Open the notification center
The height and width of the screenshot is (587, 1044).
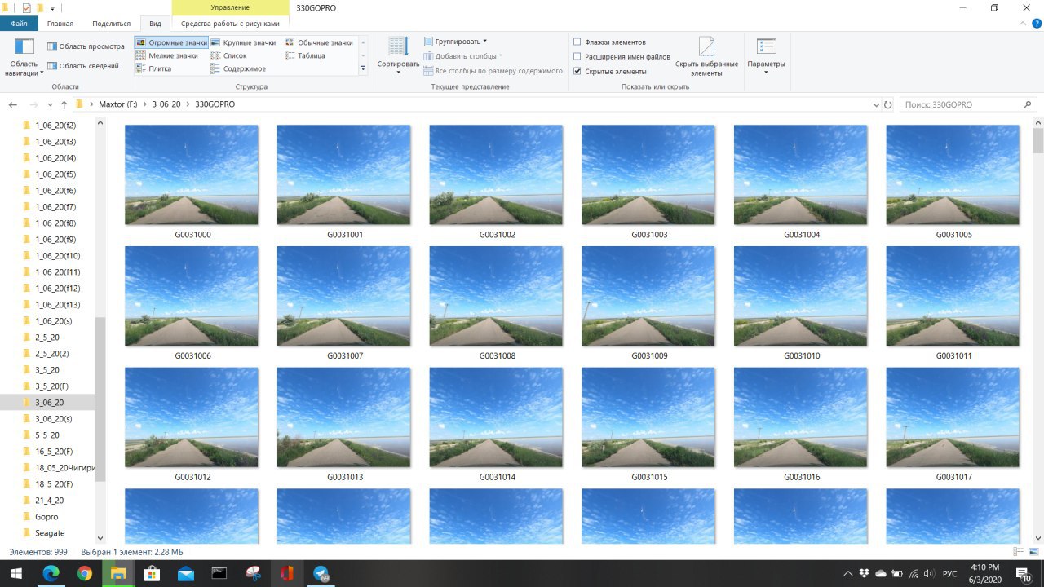(x=1023, y=573)
